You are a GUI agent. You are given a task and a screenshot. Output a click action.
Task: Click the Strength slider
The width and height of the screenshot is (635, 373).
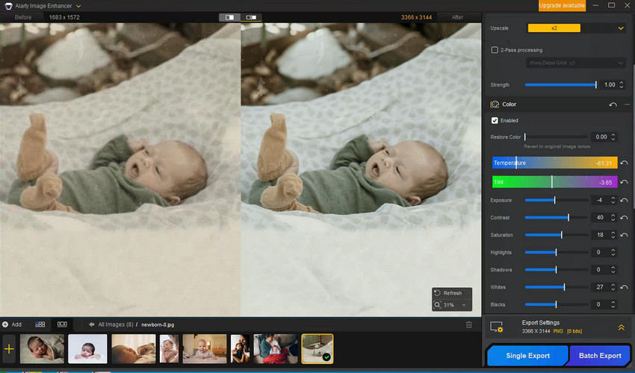click(x=560, y=84)
